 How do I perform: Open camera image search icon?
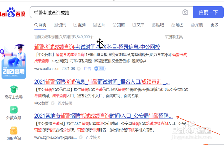pos(185,12)
